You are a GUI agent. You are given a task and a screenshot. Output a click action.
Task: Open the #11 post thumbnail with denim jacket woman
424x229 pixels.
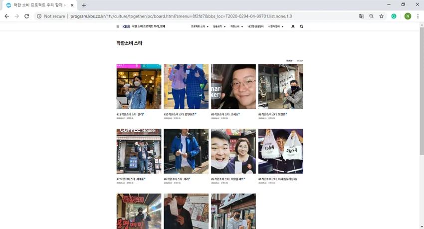139,86
